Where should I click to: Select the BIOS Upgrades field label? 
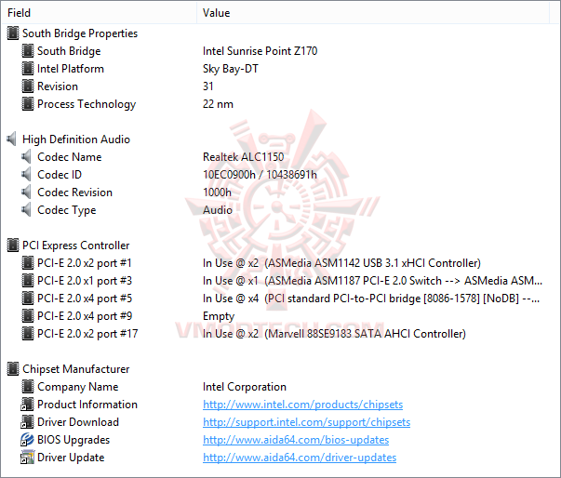point(73,440)
